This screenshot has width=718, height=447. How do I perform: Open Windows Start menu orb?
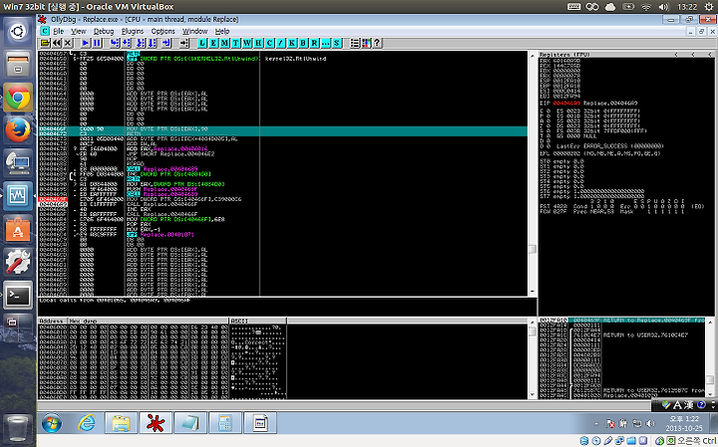(52, 423)
